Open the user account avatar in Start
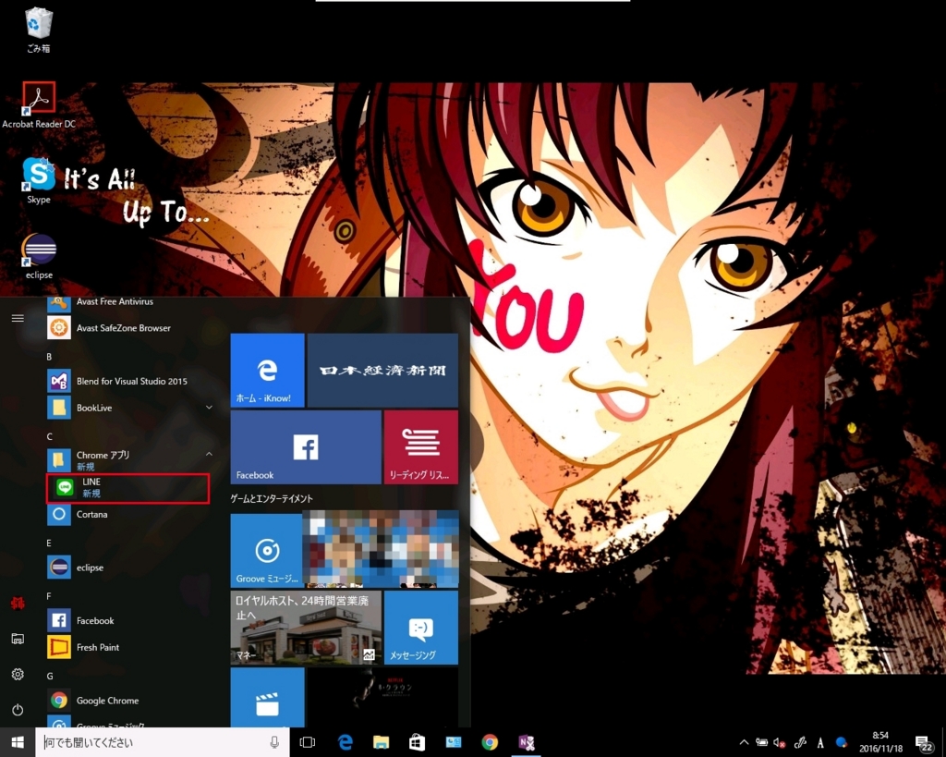The image size is (946, 757). click(x=18, y=603)
